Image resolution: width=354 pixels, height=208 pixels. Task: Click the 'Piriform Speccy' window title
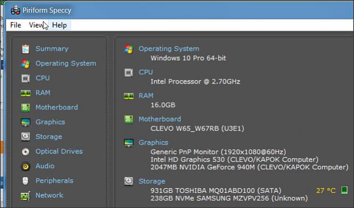tap(47, 10)
